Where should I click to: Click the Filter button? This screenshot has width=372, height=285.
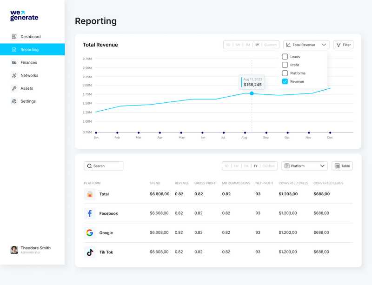coord(343,45)
